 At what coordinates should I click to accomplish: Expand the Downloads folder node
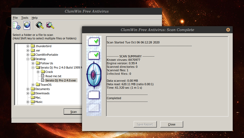click(28, 93)
